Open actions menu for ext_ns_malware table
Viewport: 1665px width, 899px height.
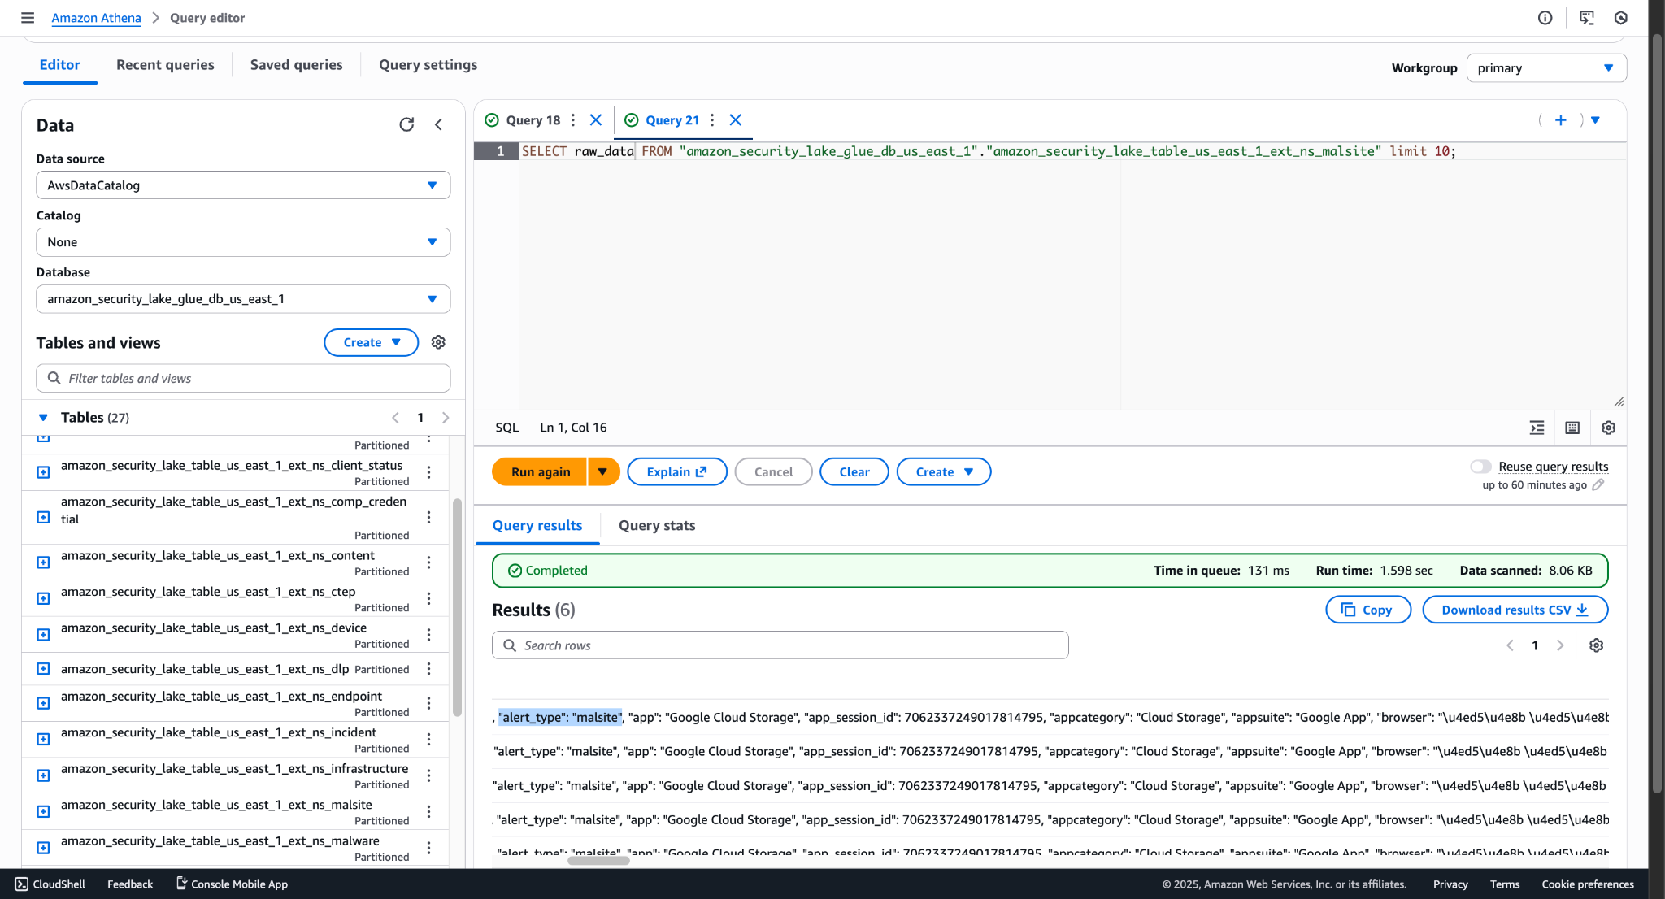tap(428, 848)
